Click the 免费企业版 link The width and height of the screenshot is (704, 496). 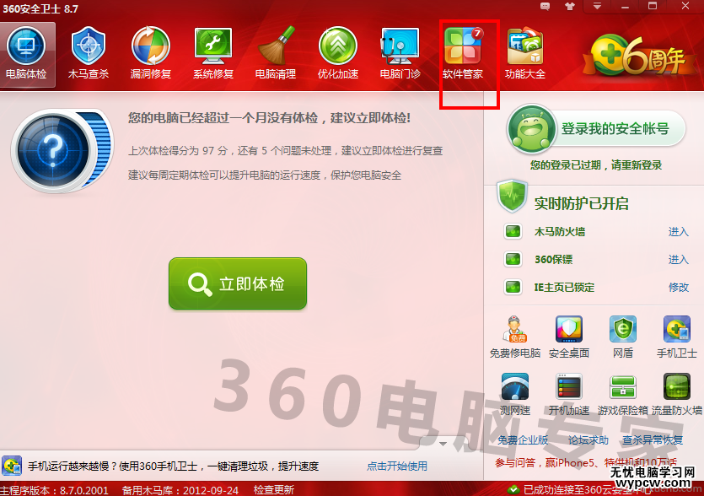tap(523, 439)
